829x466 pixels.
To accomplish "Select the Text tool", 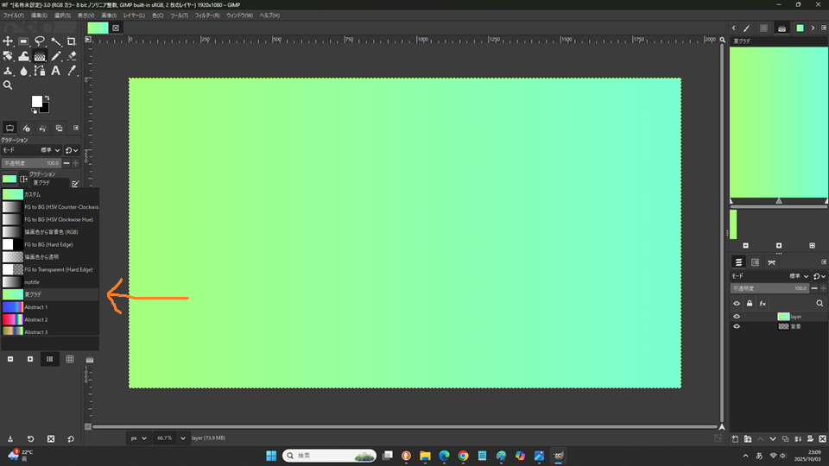I will (x=55, y=71).
